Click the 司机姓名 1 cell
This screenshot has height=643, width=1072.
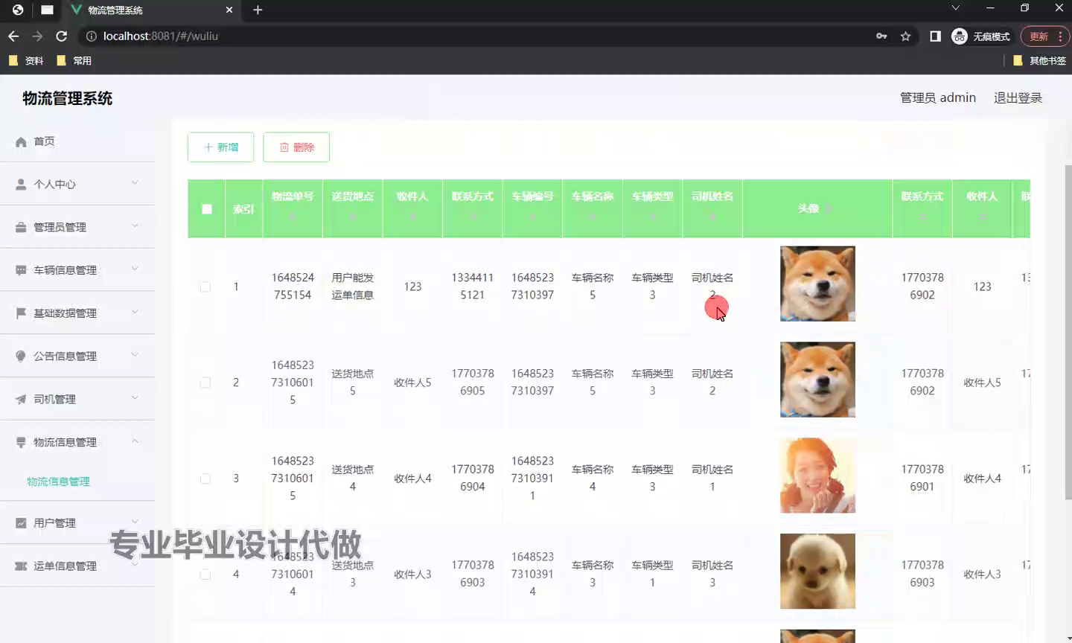click(x=712, y=478)
